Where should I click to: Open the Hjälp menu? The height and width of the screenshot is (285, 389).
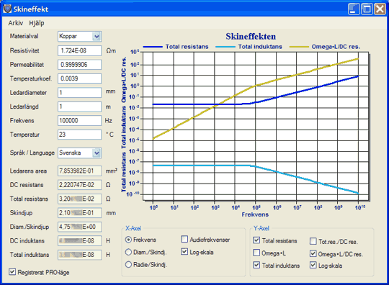pyautogui.click(x=37, y=23)
